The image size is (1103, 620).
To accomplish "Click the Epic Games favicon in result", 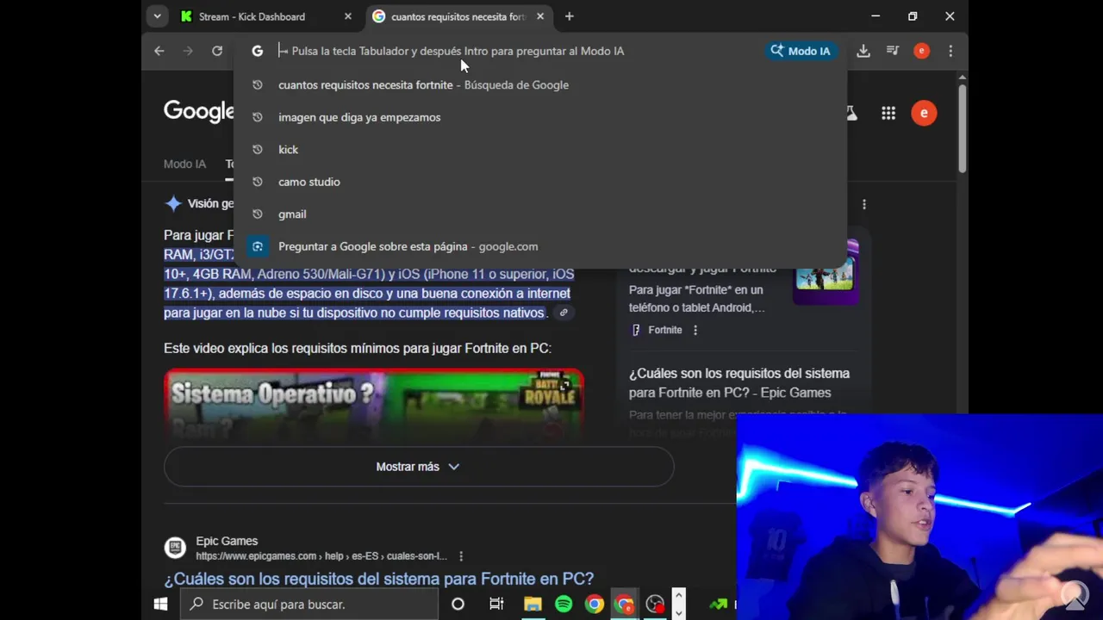I will 175,548.
